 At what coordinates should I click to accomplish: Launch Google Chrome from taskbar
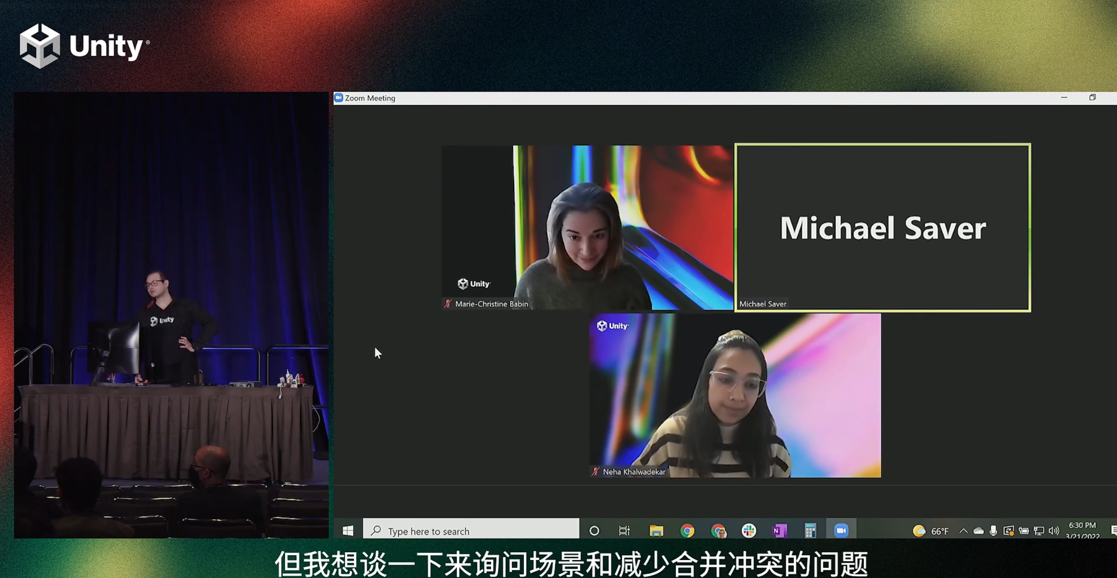pyautogui.click(x=687, y=530)
